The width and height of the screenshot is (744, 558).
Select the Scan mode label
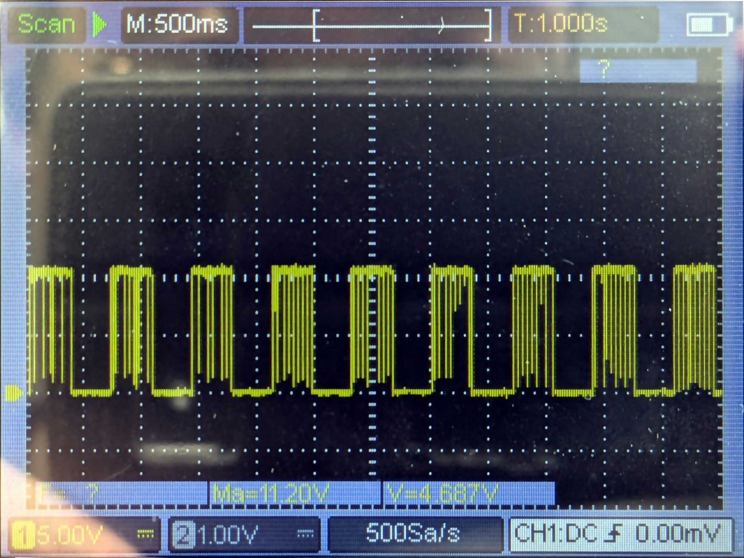click(x=46, y=24)
